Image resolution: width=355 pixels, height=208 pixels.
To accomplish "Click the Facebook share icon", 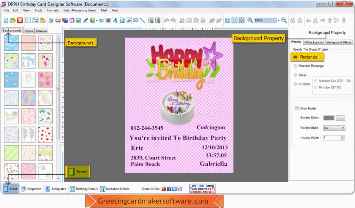I will 169,189.
